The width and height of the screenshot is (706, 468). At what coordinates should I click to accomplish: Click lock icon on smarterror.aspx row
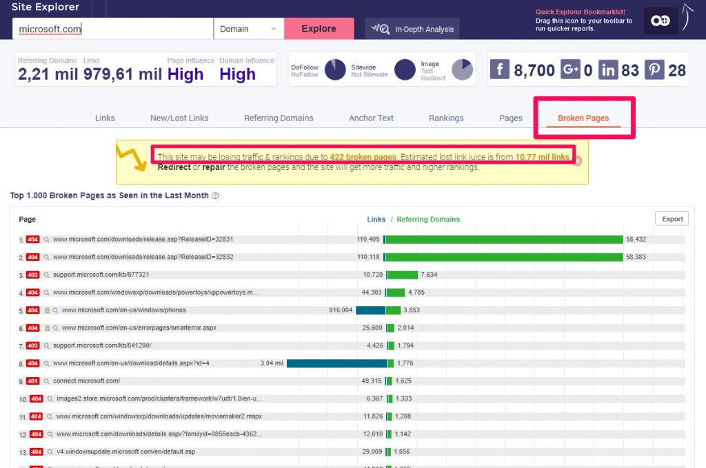(x=47, y=328)
